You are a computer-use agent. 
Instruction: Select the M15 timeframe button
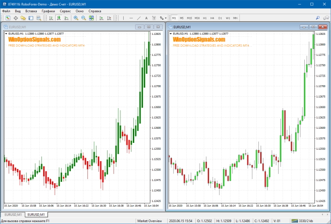click(x=189, y=18)
